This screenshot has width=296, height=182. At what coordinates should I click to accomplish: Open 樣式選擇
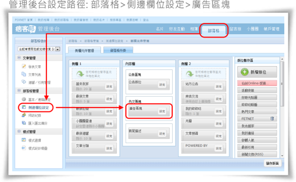(x=35, y=140)
